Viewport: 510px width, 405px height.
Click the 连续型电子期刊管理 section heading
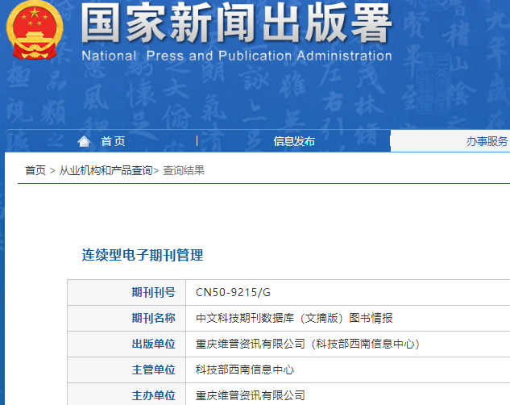pyautogui.click(x=143, y=255)
